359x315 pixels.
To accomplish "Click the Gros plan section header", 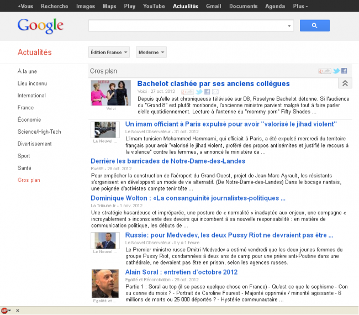I will [103, 71].
